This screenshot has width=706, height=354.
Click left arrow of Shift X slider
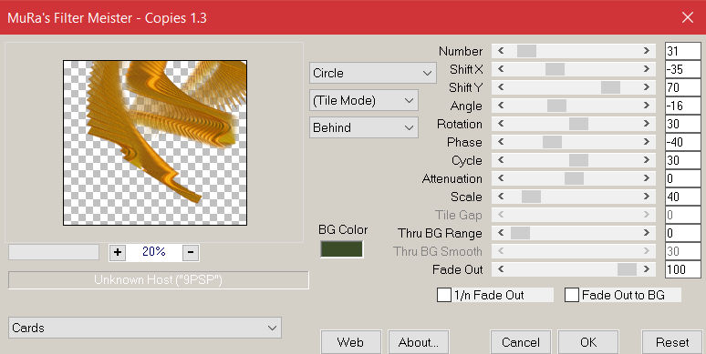[x=500, y=69]
